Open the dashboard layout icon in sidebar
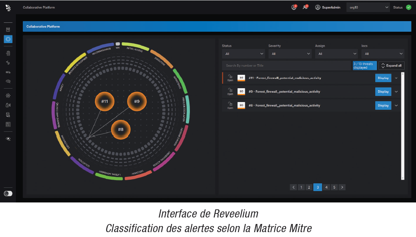The height and width of the screenshot is (237, 416). [8, 30]
